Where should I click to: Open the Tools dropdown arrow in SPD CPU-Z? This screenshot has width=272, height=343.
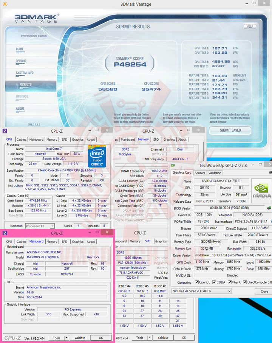150,338
